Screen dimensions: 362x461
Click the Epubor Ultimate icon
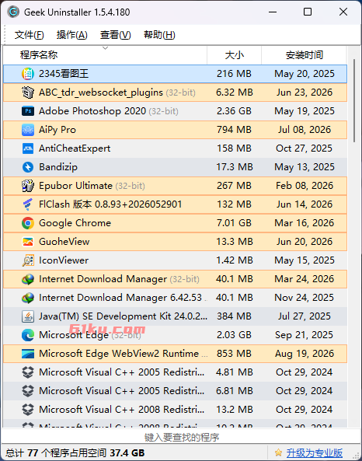click(x=28, y=186)
